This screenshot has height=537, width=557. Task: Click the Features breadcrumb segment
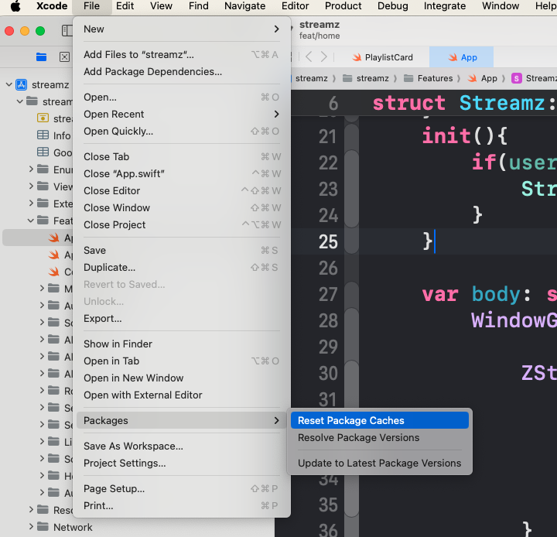[429, 78]
